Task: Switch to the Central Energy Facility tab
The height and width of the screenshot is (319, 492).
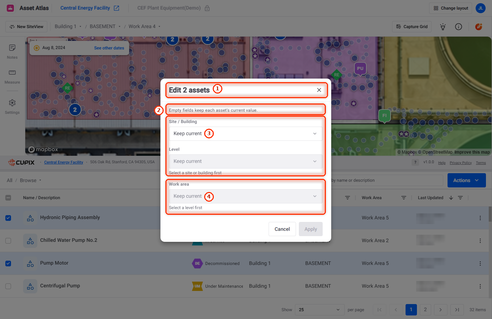Action: (x=85, y=8)
